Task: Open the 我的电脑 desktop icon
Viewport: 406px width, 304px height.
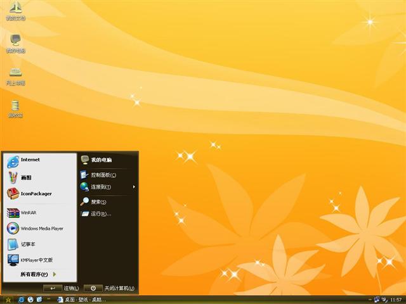Action: click(15, 44)
